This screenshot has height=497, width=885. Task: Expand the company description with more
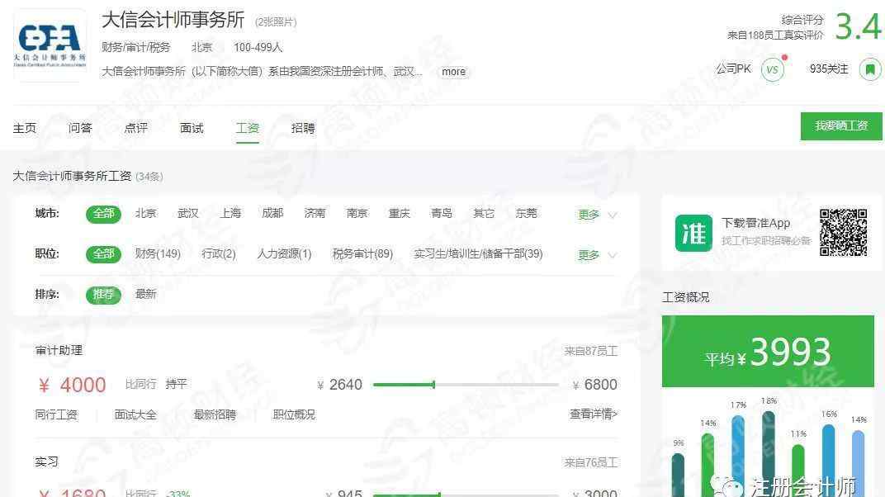coord(453,72)
